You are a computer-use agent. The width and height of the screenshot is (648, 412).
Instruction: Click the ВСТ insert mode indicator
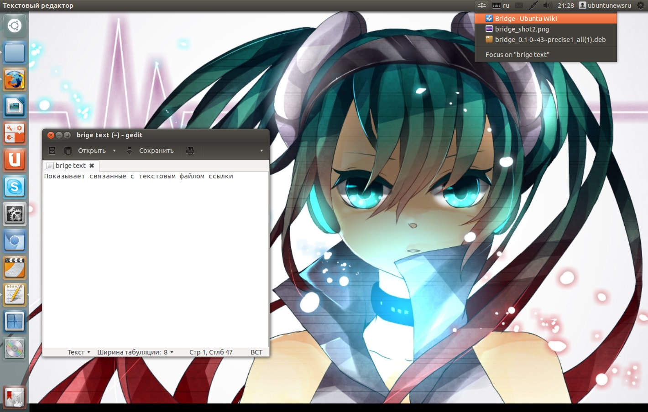tap(256, 352)
